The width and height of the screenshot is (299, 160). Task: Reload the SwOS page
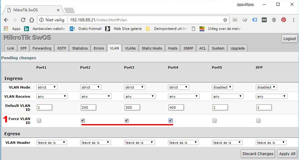click(23, 20)
